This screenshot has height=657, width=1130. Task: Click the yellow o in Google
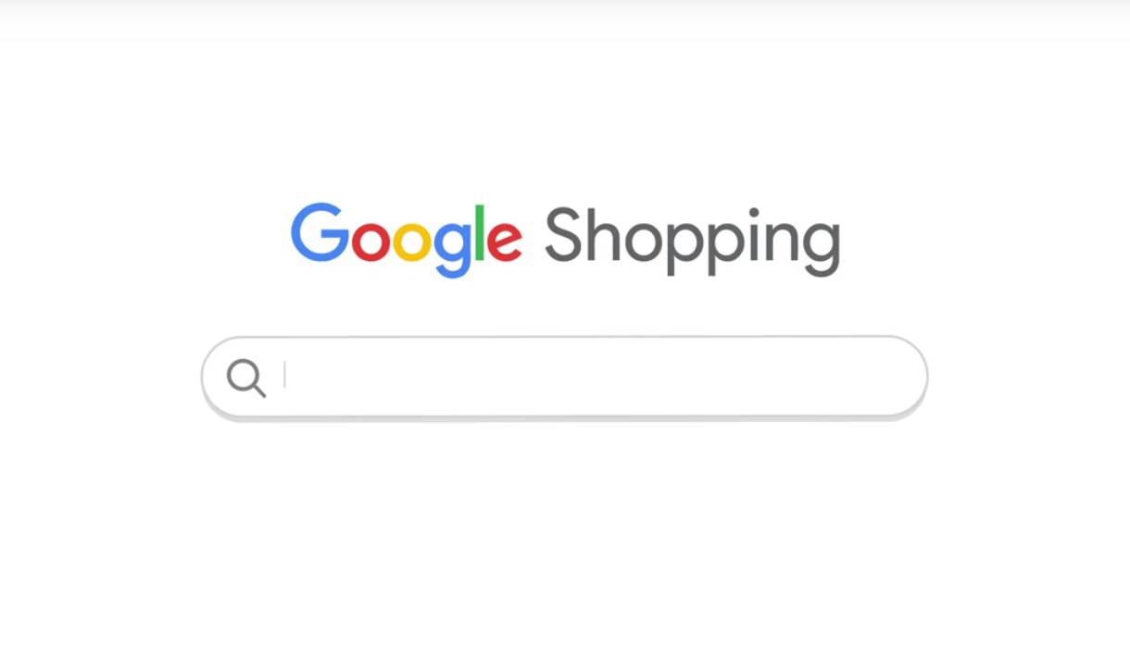click(411, 242)
